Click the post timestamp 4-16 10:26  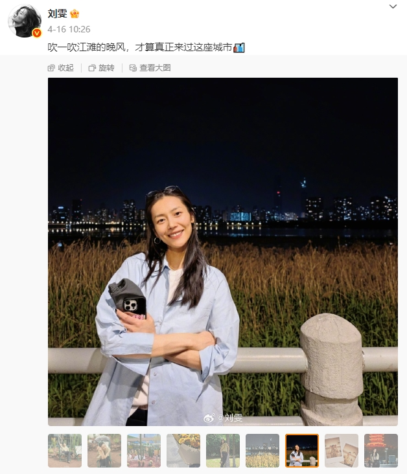click(69, 29)
